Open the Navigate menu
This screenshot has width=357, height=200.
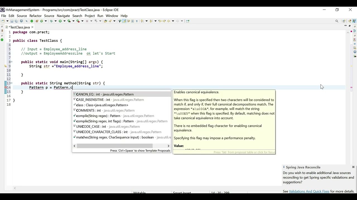coord(63,16)
